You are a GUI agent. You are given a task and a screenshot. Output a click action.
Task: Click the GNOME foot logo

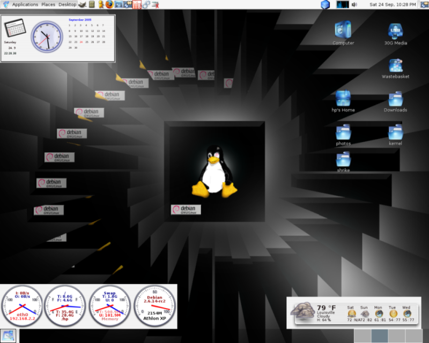(6, 4)
